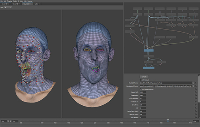This screenshot has height=127, width=200.
Task: Open the File menu
Action: pos(2,1)
